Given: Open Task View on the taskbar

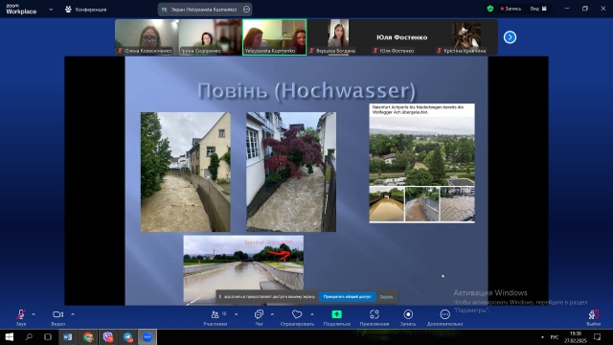Looking at the screenshot, I should [x=48, y=336].
